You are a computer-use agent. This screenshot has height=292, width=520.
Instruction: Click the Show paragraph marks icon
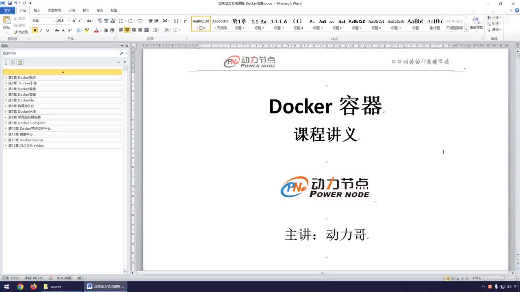point(185,21)
